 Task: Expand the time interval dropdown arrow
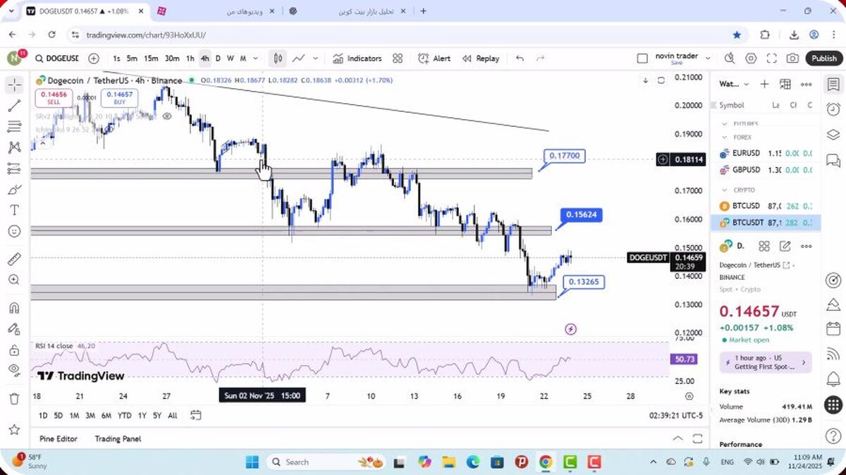[x=255, y=58]
